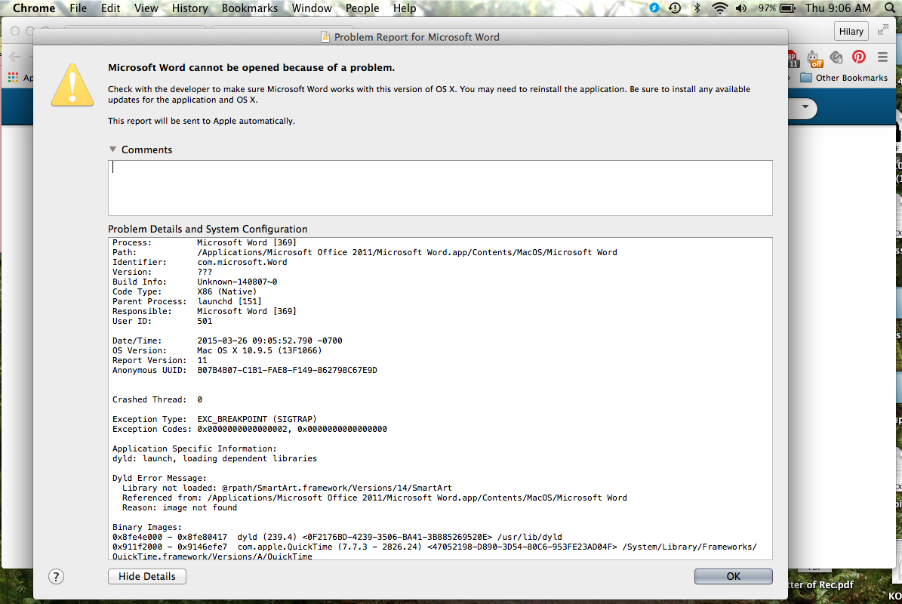Collapse the Comments disclosure triangle

point(112,149)
